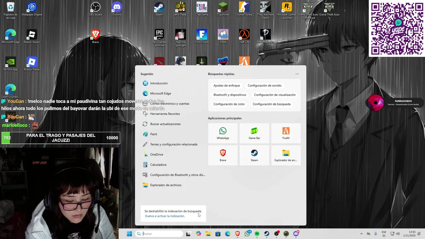Select NVIDIA App desktop icon
The image size is (425, 239).
click(x=11, y=64)
